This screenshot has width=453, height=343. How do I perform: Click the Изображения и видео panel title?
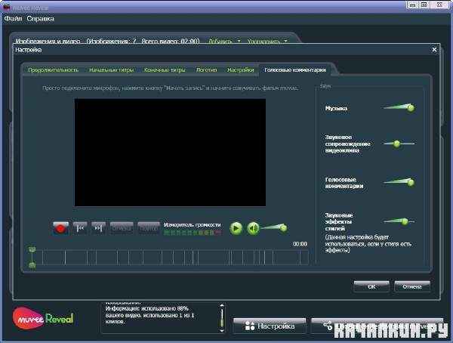(48, 42)
